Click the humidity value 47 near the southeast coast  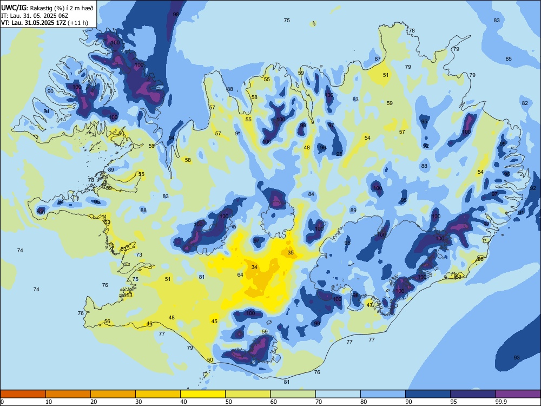(x=370, y=305)
